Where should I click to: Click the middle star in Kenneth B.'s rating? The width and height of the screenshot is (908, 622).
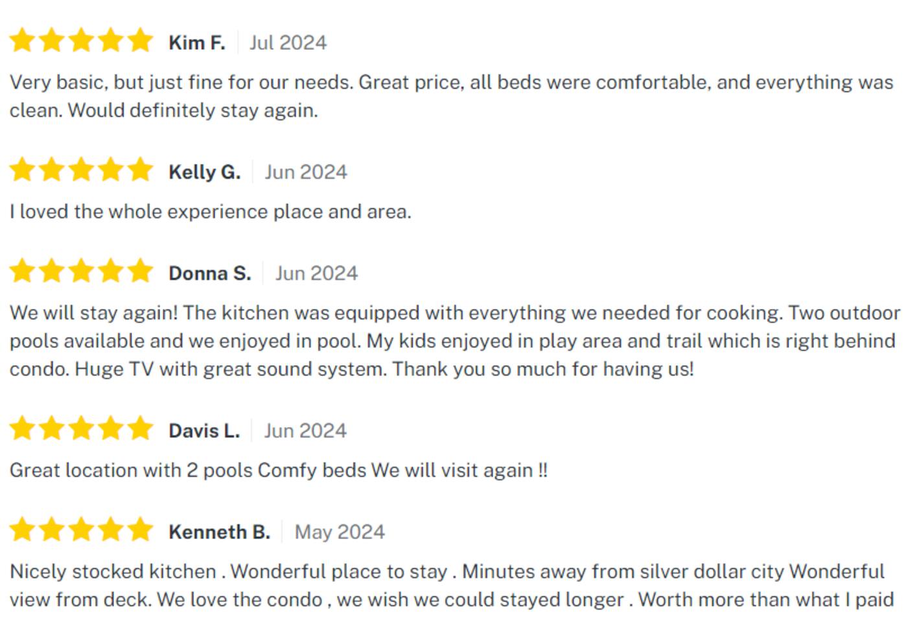click(x=81, y=530)
